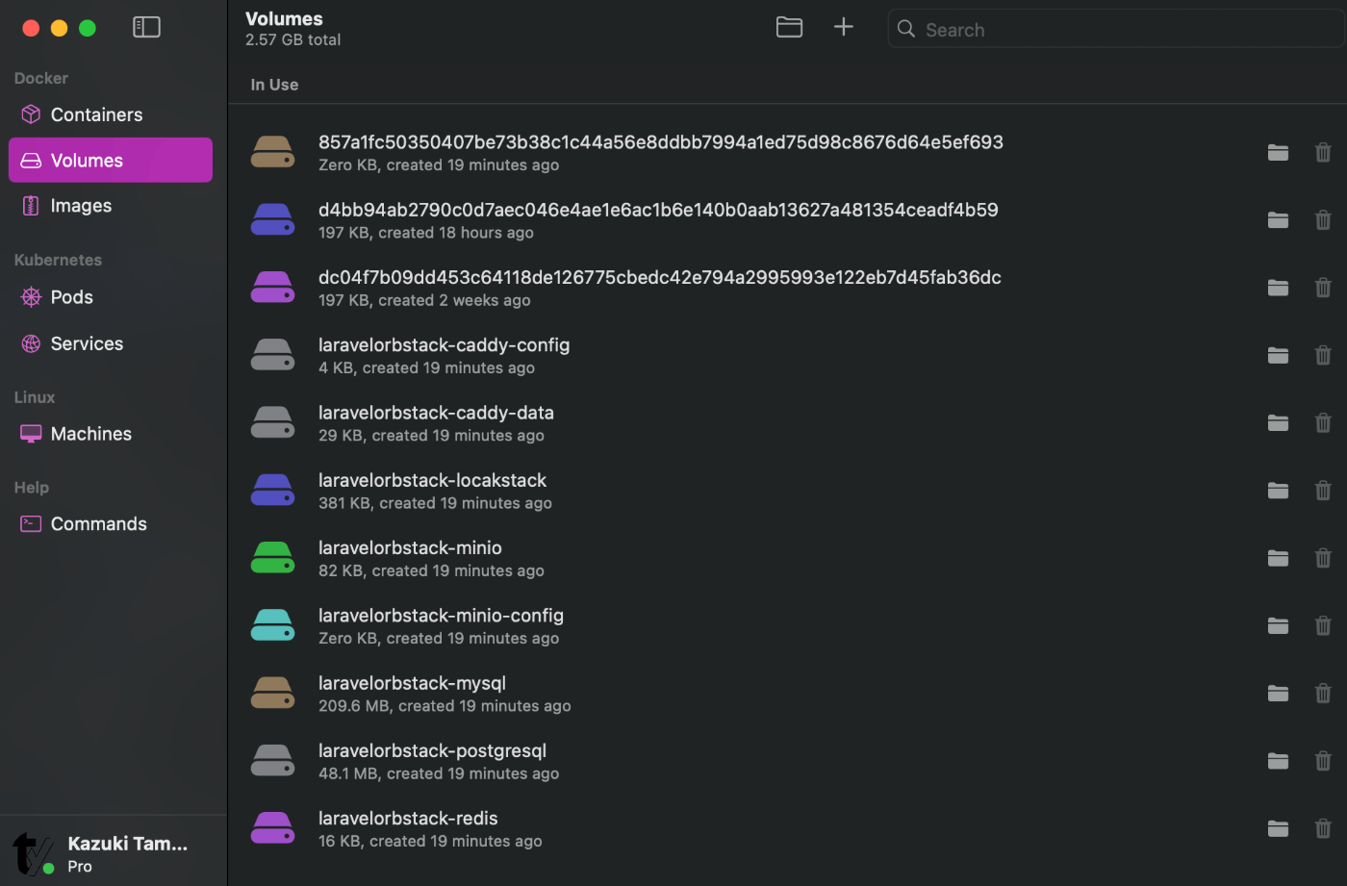Focus the Search field
The height and width of the screenshot is (886, 1347).
(1116, 29)
